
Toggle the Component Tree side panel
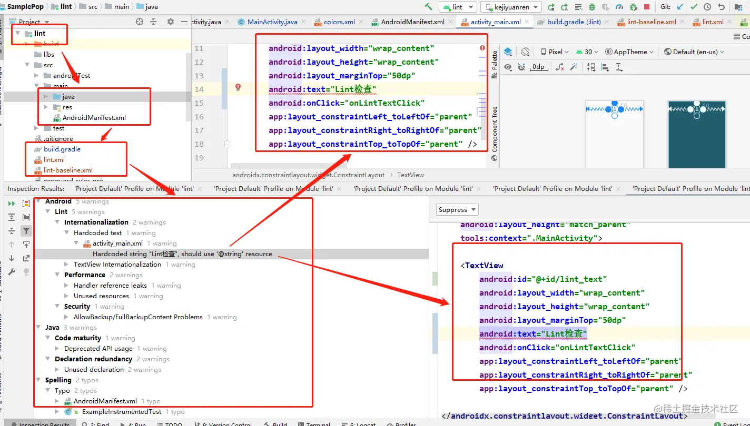click(x=495, y=134)
